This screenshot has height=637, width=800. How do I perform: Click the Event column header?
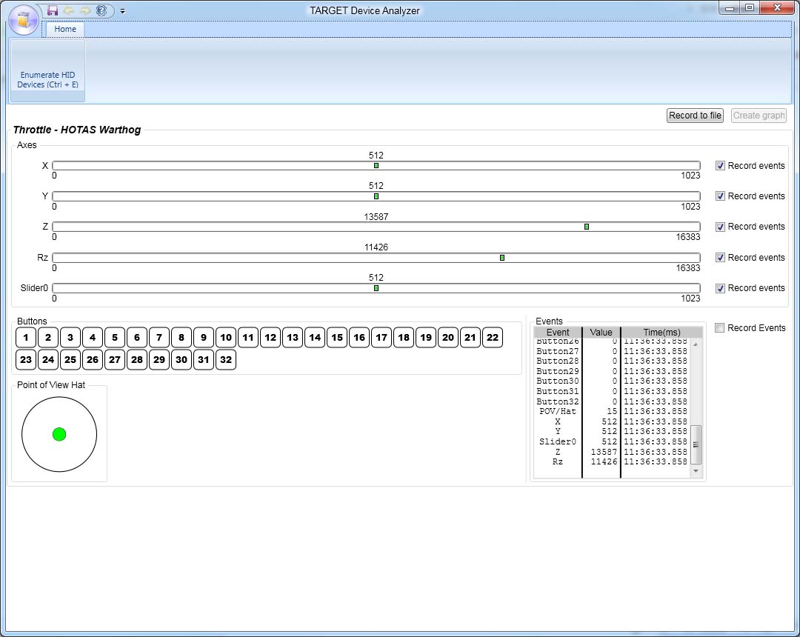point(558,332)
